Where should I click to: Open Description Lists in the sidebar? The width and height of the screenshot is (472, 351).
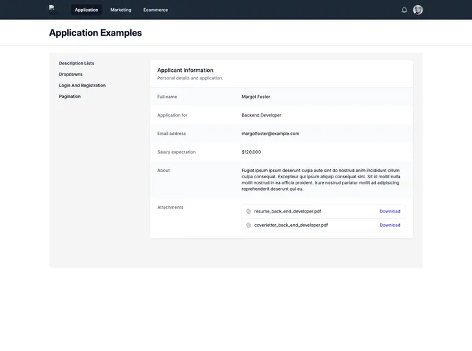click(x=76, y=63)
